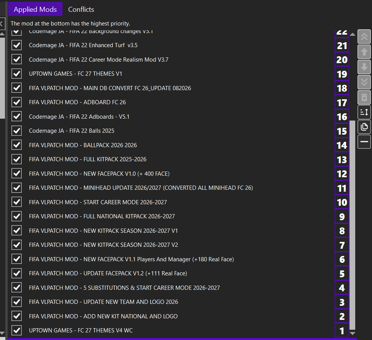Image resolution: width=372 pixels, height=340 pixels.
Task: Toggle Career Mode Realism Mod V3.7 checkbox
Action: pyautogui.click(x=17, y=59)
